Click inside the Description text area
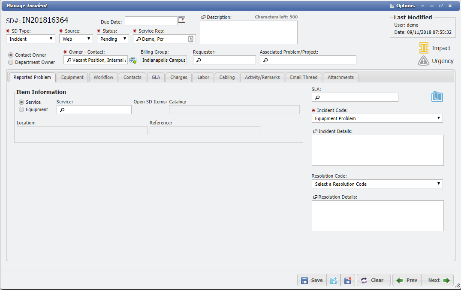 point(249,32)
